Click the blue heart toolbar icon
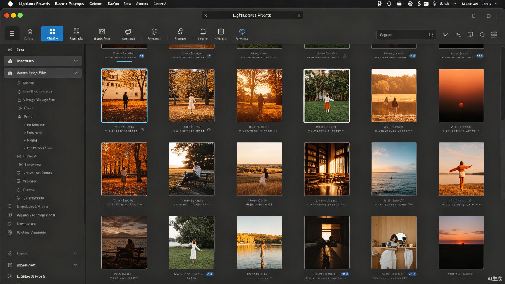 point(242,32)
